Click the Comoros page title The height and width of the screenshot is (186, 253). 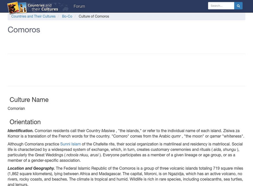tap(24, 30)
